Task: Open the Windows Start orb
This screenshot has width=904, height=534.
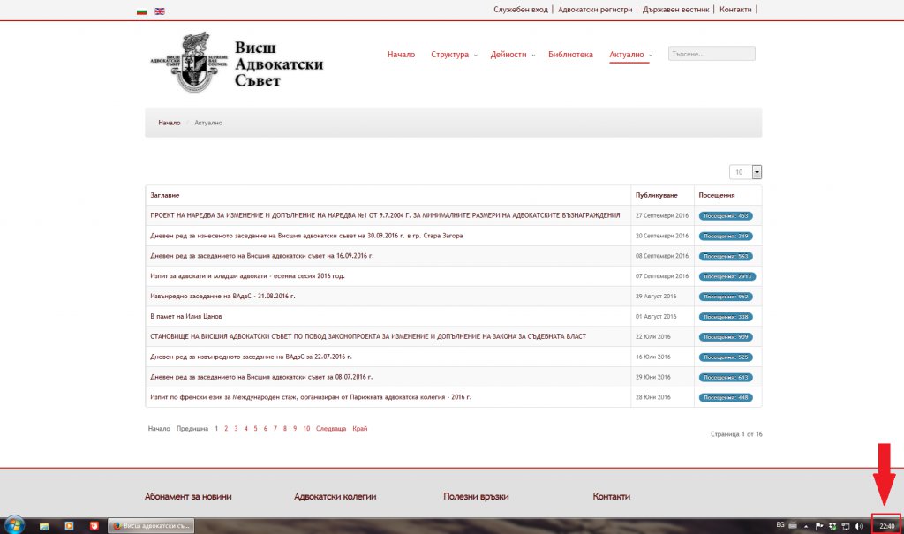Action: (14, 525)
